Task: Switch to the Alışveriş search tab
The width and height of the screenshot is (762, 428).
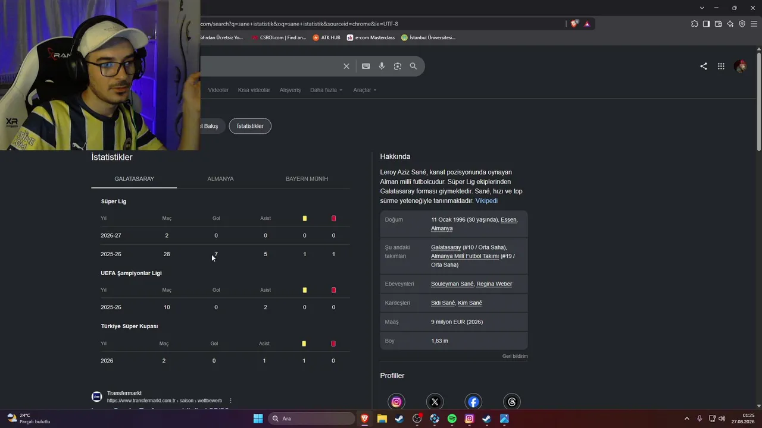Action: pos(290,90)
